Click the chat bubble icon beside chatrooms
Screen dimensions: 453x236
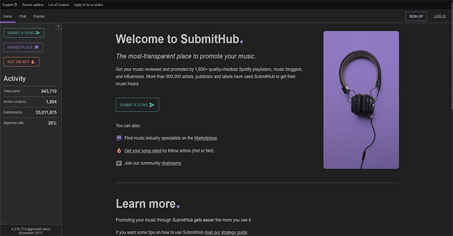(119, 163)
